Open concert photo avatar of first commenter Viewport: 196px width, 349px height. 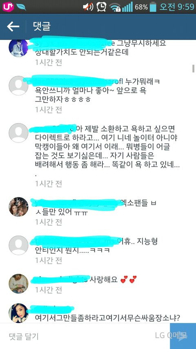(x=18, y=47)
